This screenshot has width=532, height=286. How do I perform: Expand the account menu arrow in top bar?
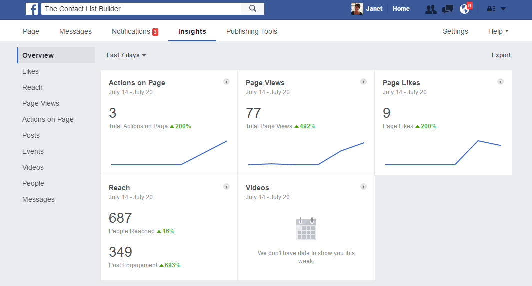[503, 9]
